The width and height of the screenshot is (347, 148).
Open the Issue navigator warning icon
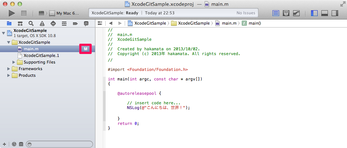[42, 24]
